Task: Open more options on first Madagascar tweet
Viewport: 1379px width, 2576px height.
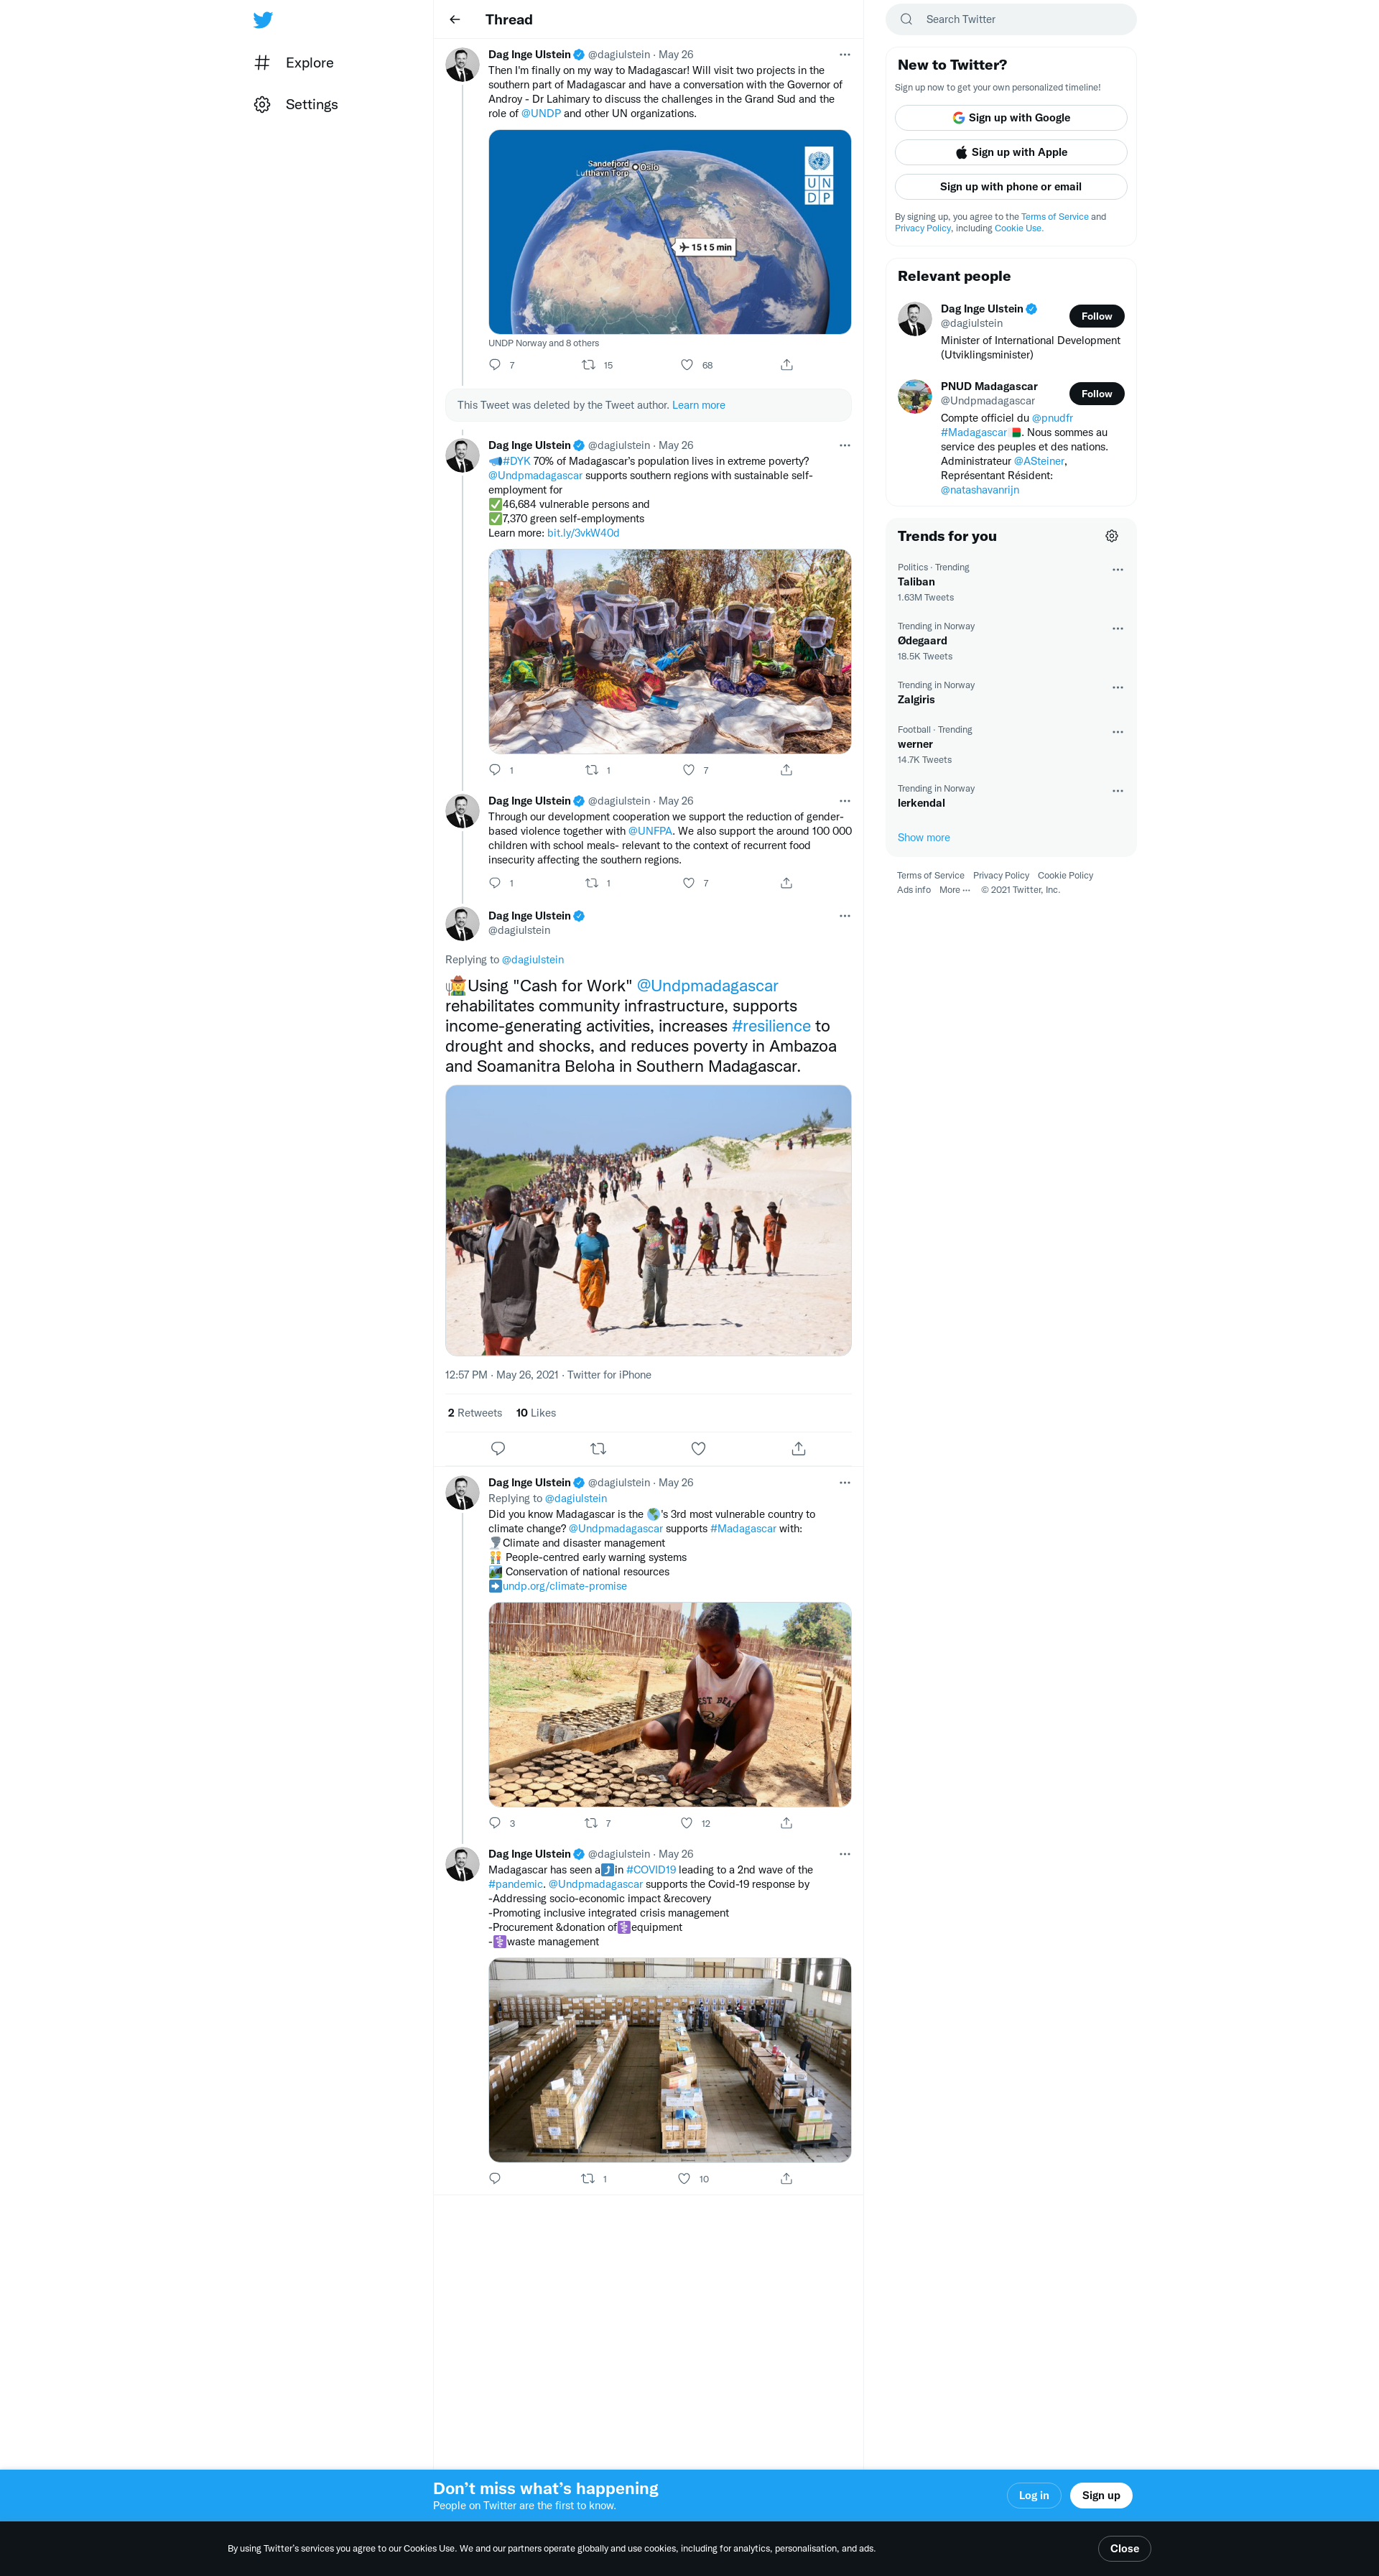Action: [x=844, y=55]
